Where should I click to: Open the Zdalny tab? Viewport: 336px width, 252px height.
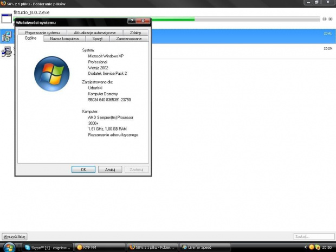point(135,33)
